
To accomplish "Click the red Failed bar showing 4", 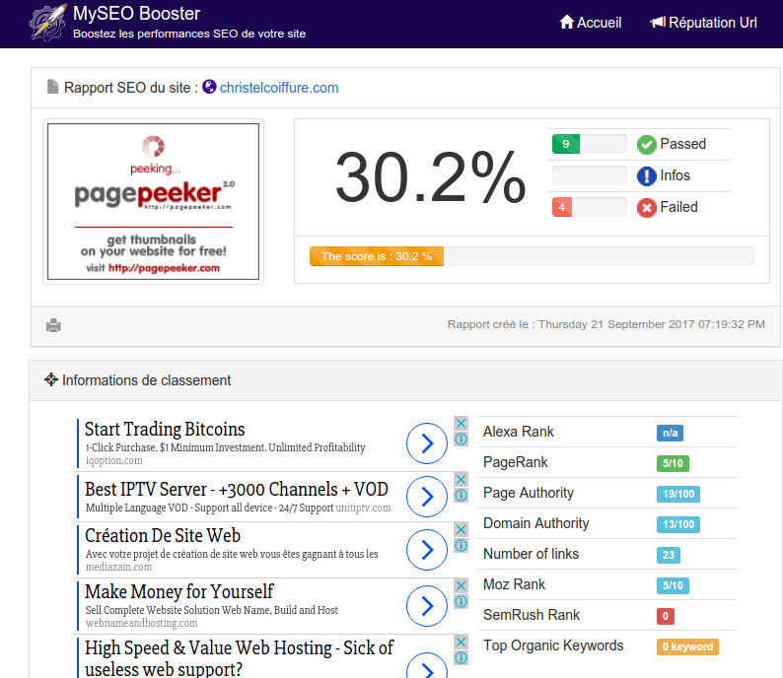I will (562, 207).
